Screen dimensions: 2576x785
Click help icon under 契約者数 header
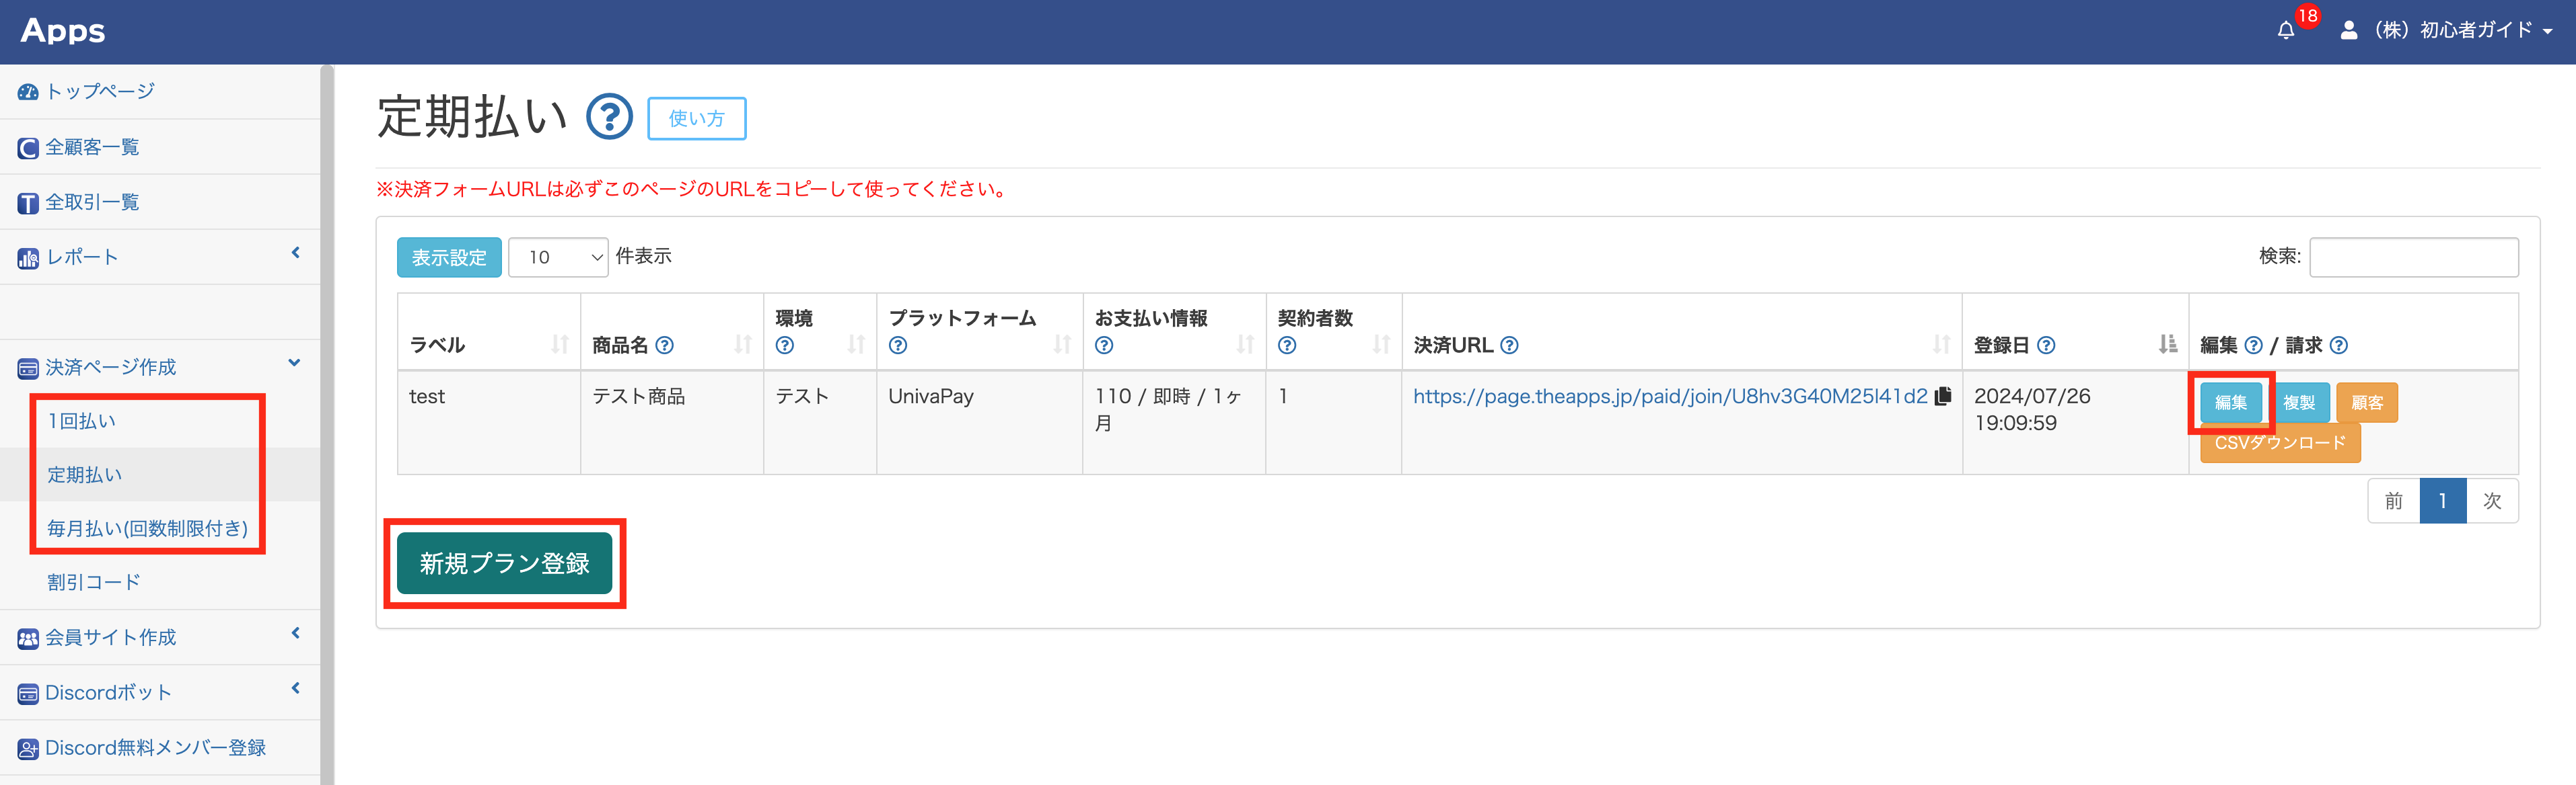click(1287, 345)
